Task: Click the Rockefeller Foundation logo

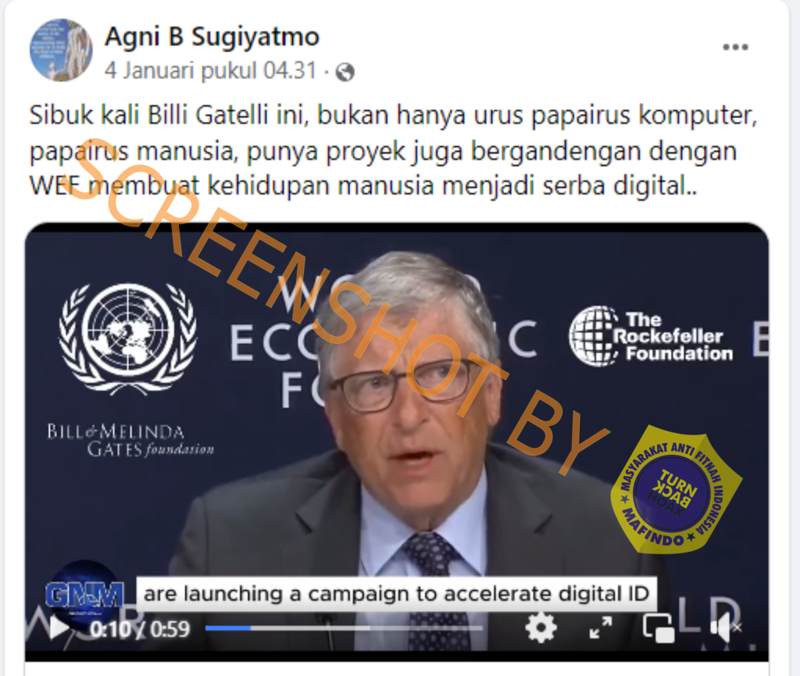Action: [651, 336]
